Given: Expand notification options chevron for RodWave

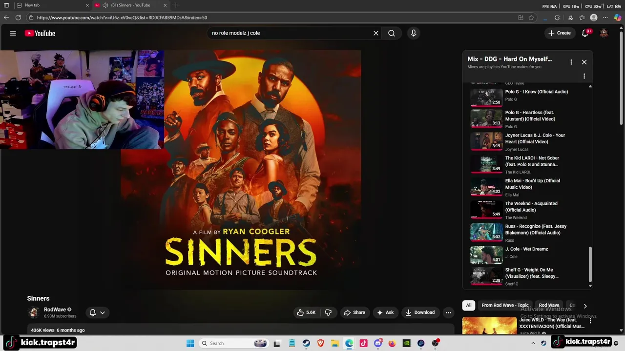Looking at the screenshot, I should click(x=103, y=312).
